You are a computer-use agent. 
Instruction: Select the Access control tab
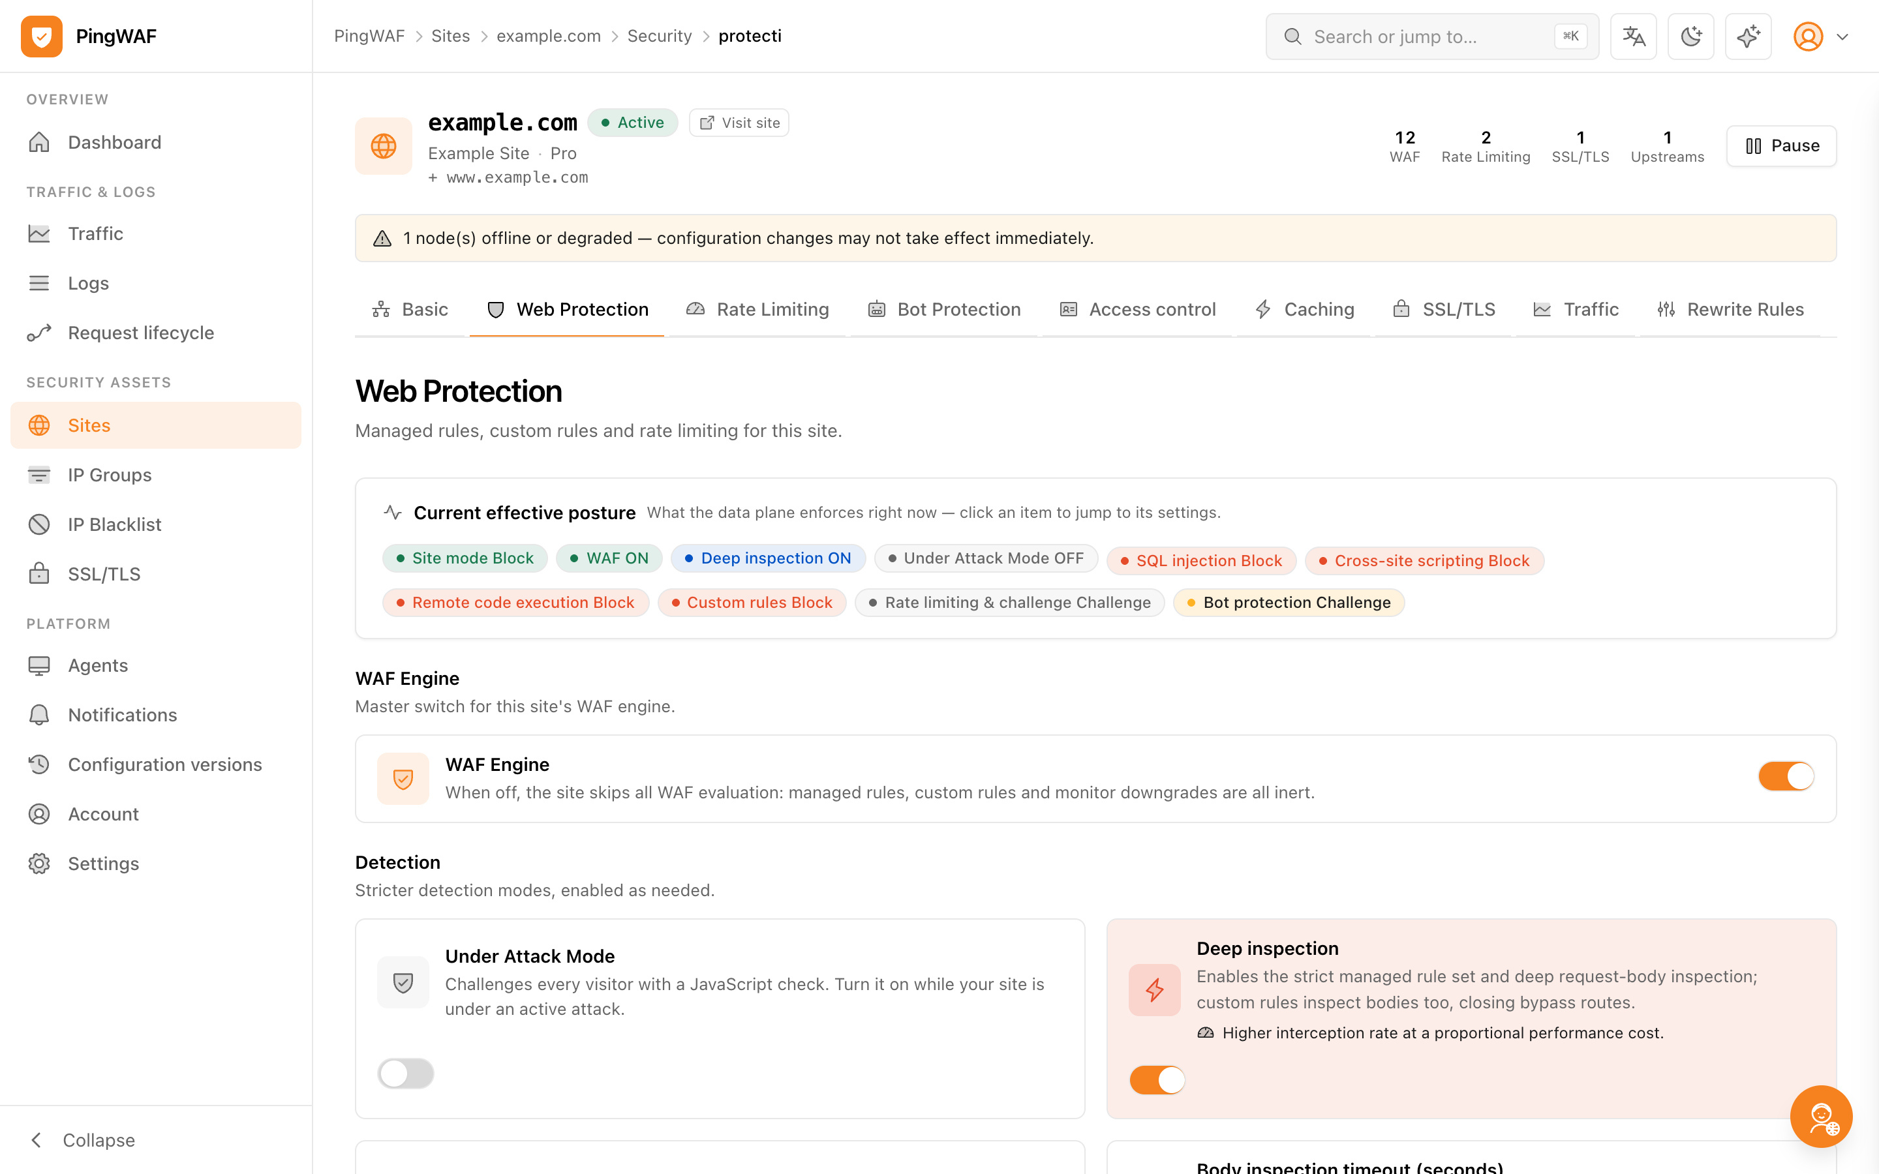1137,309
